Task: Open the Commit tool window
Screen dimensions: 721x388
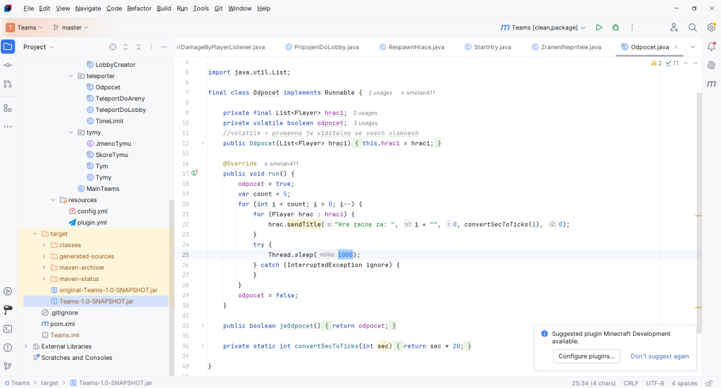Action: tap(8, 65)
